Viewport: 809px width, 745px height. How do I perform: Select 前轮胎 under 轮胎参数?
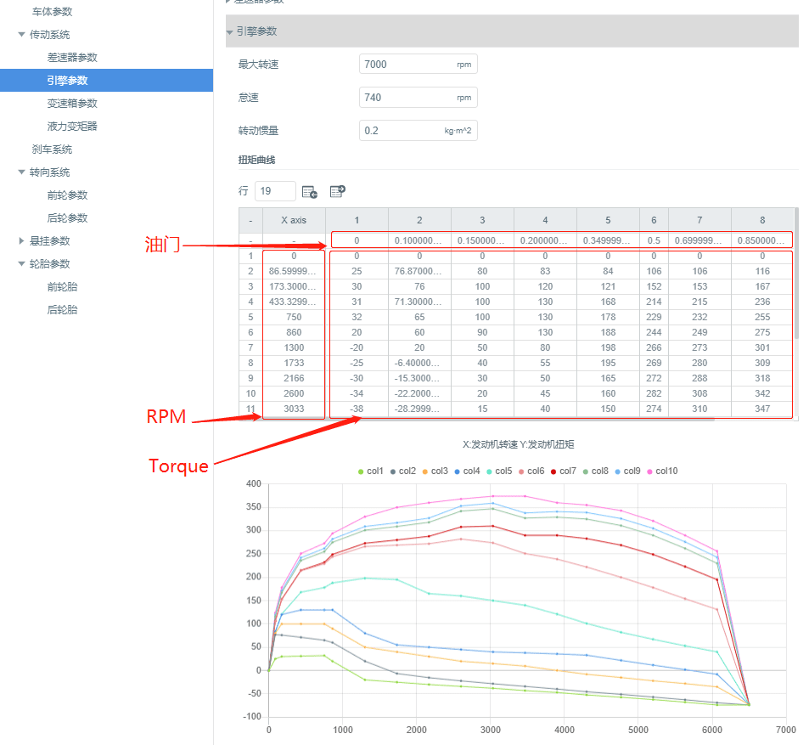coord(63,286)
